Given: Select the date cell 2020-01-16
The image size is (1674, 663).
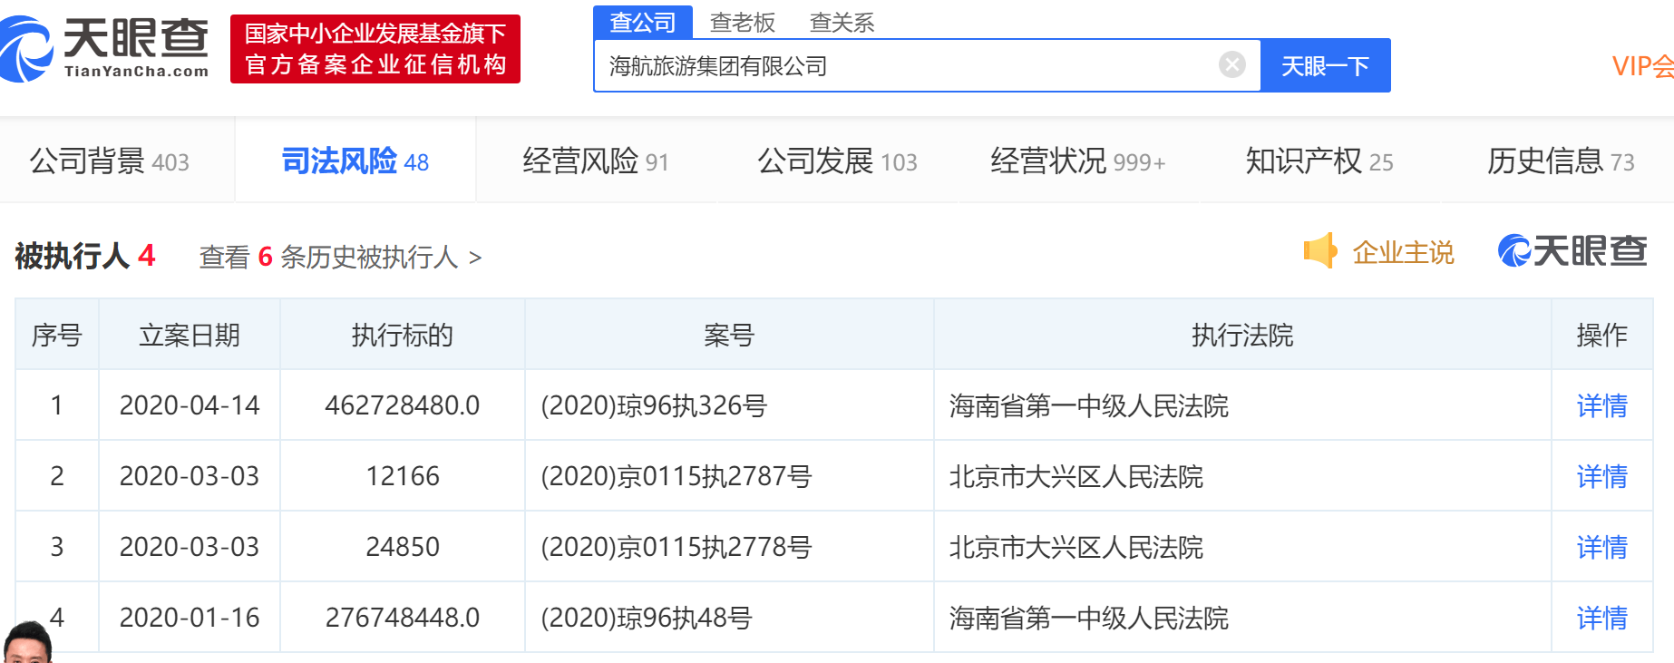Looking at the screenshot, I should tap(190, 618).
